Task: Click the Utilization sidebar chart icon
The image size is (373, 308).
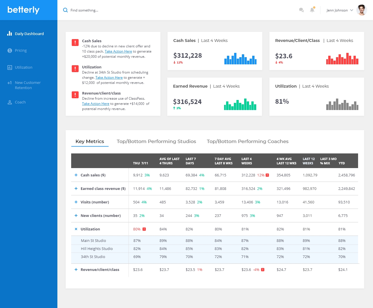Action: 9,68
